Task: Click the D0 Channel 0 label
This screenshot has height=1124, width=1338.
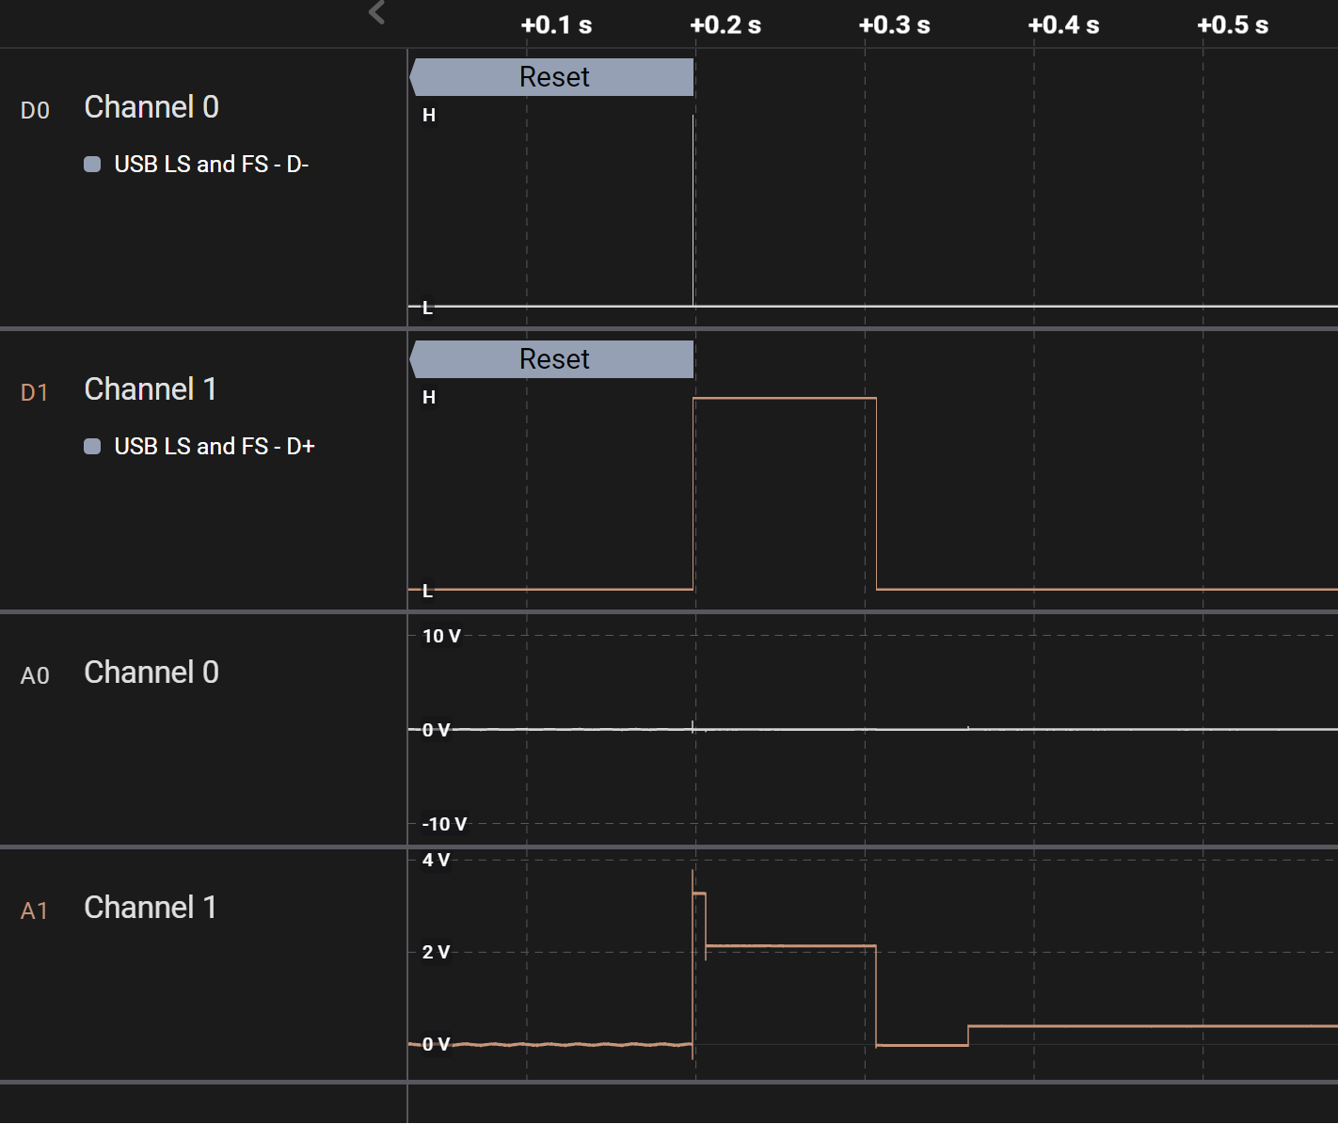Action: point(151,107)
